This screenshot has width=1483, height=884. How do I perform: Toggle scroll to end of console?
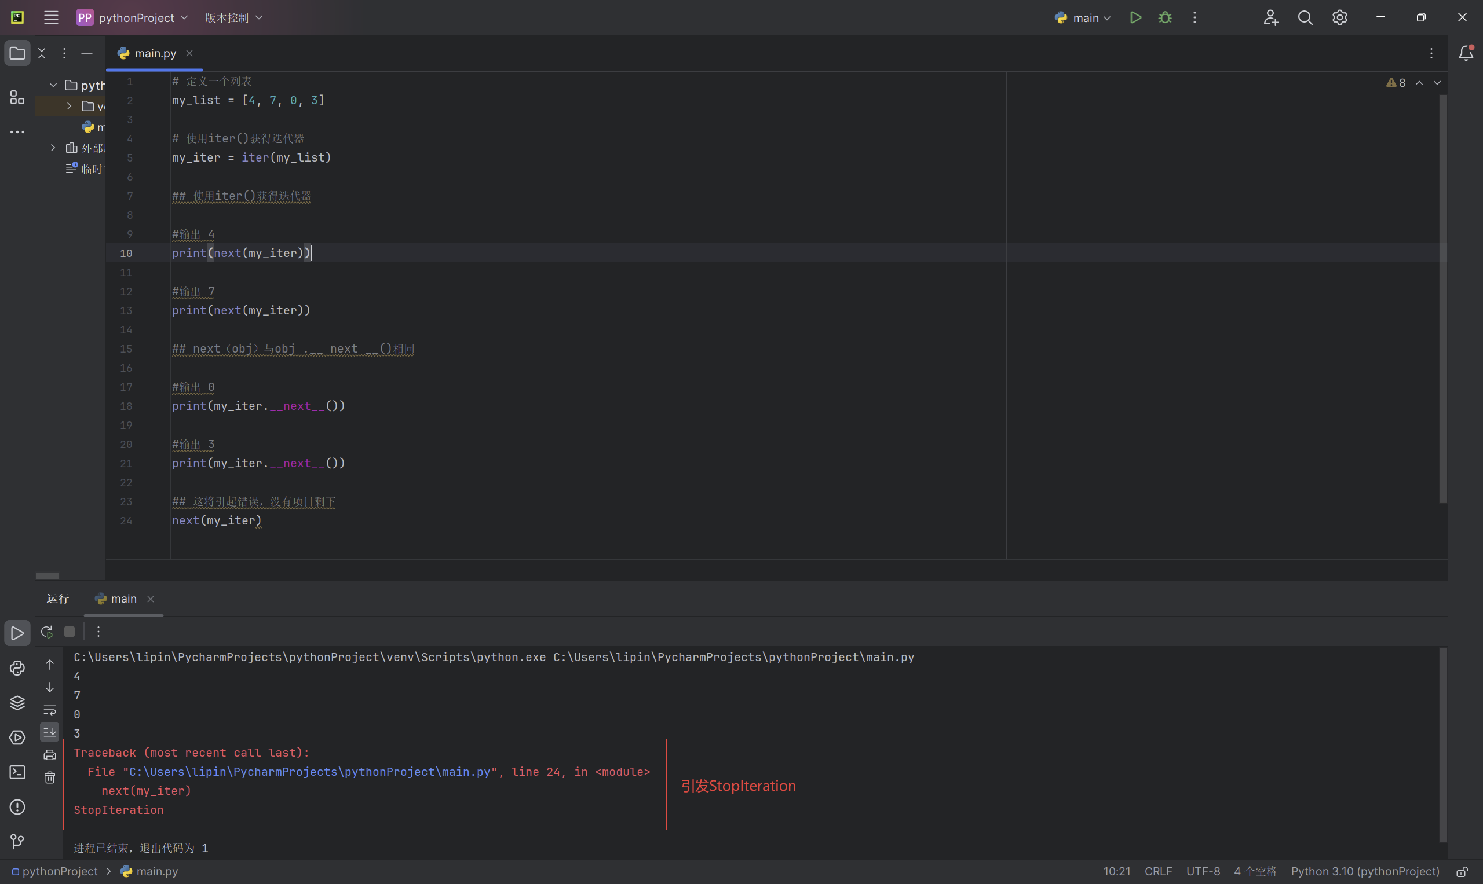point(49,732)
